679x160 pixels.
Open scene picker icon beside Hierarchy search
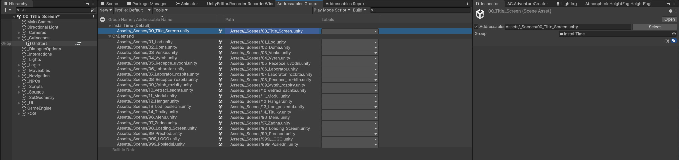(x=93, y=10)
